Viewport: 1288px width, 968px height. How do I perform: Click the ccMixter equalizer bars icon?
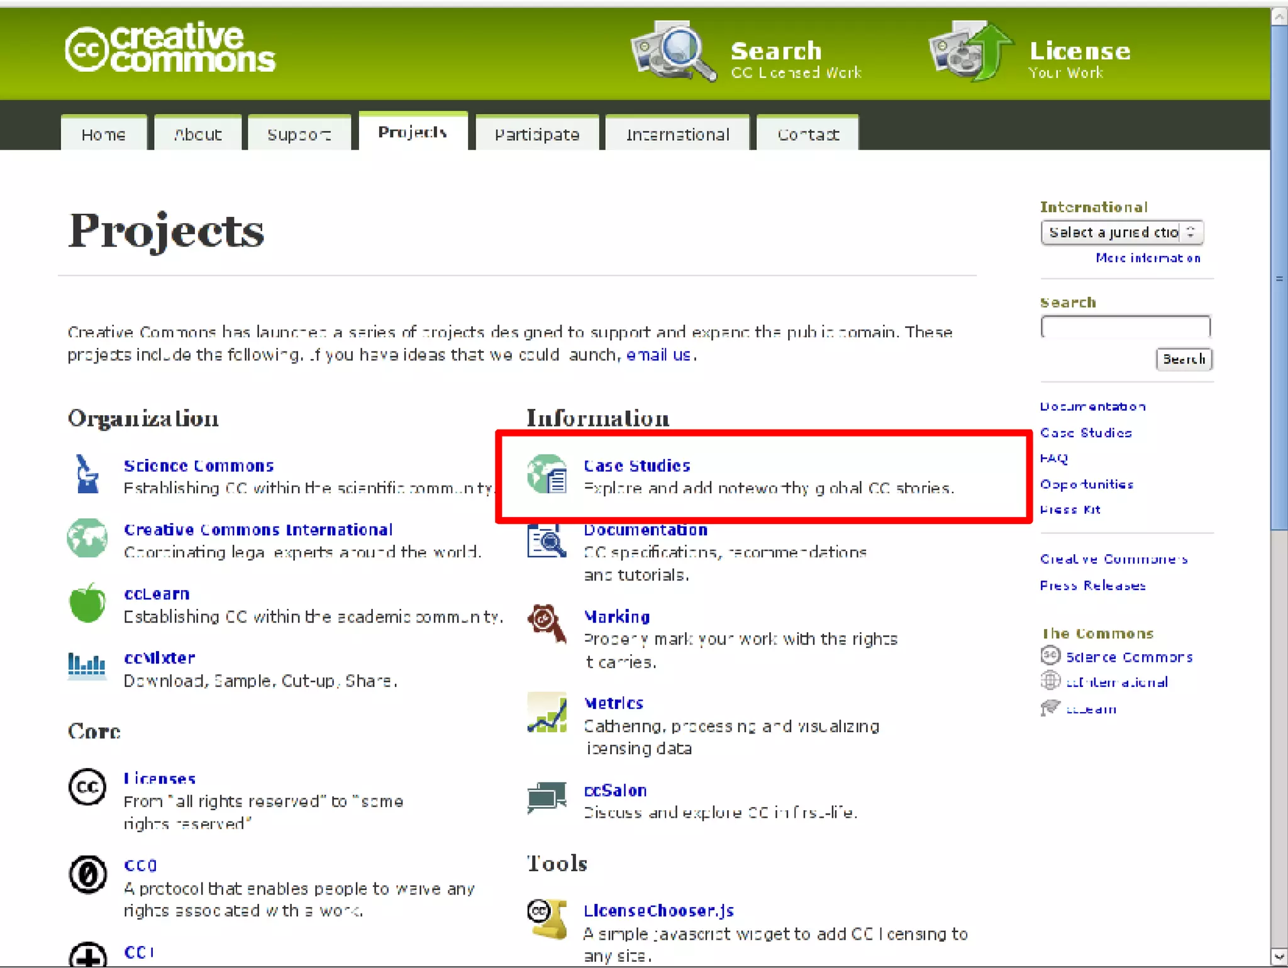point(87,665)
